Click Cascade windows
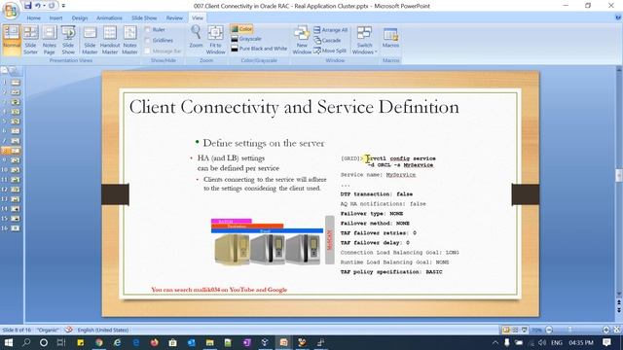623x350 pixels. pos(327,40)
